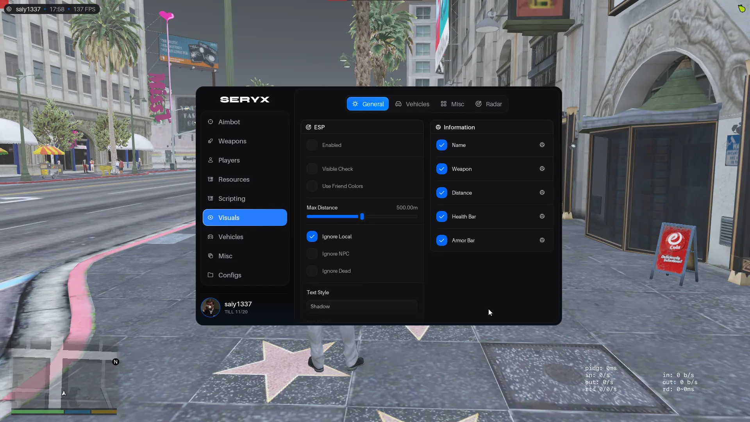The image size is (750, 422).
Task: Click the N compass marker on minimap
Action: click(x=116, y=362)
